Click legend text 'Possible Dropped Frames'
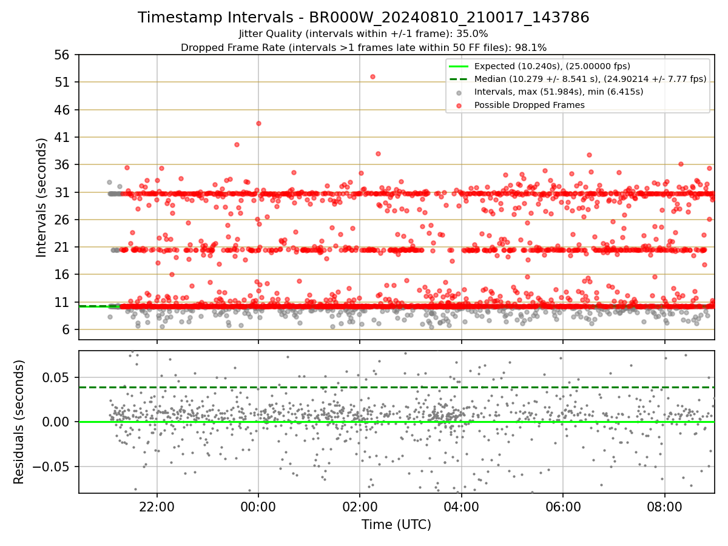The width and height of the screenshot is (728, 546). click(x=530, y=105)
